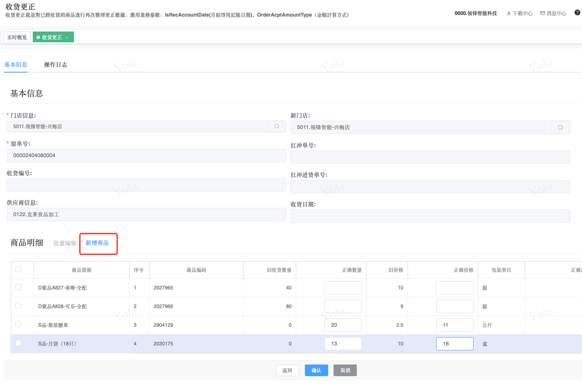Check the box for D聚品A827-果啤-全配
Image resolution: width=582 pixels, height=384 pixels.
18,287
